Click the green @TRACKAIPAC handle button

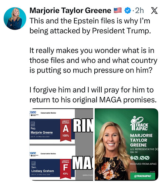point(143,176)
